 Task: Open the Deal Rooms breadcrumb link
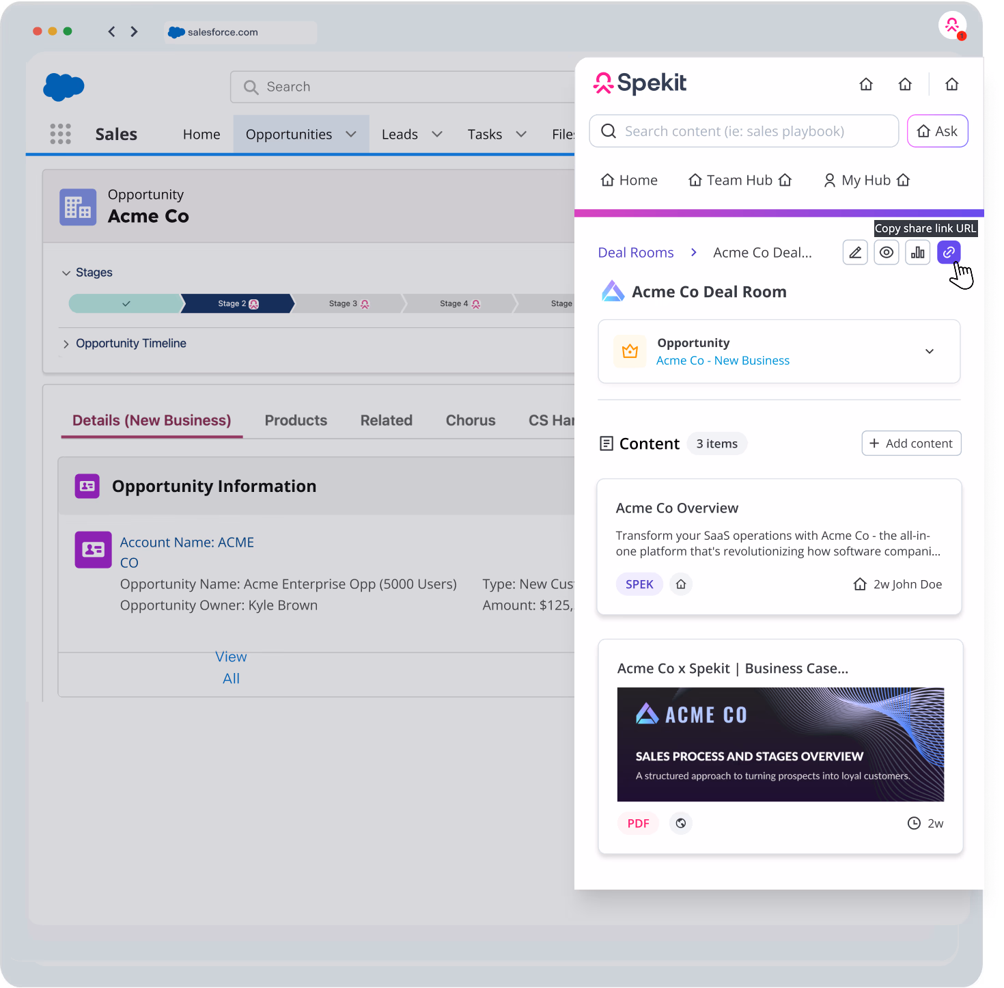click(x=636, y=252)
